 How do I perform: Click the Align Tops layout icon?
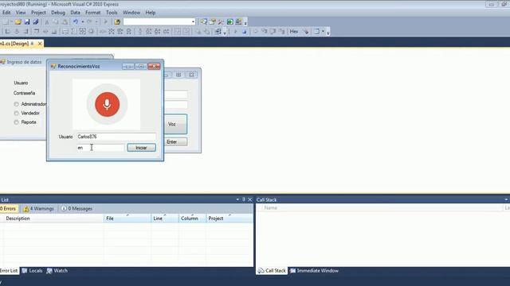click(37, 32)
